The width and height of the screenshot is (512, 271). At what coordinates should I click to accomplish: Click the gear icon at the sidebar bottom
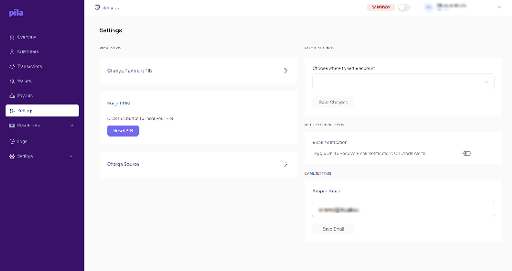coord(12,156)
